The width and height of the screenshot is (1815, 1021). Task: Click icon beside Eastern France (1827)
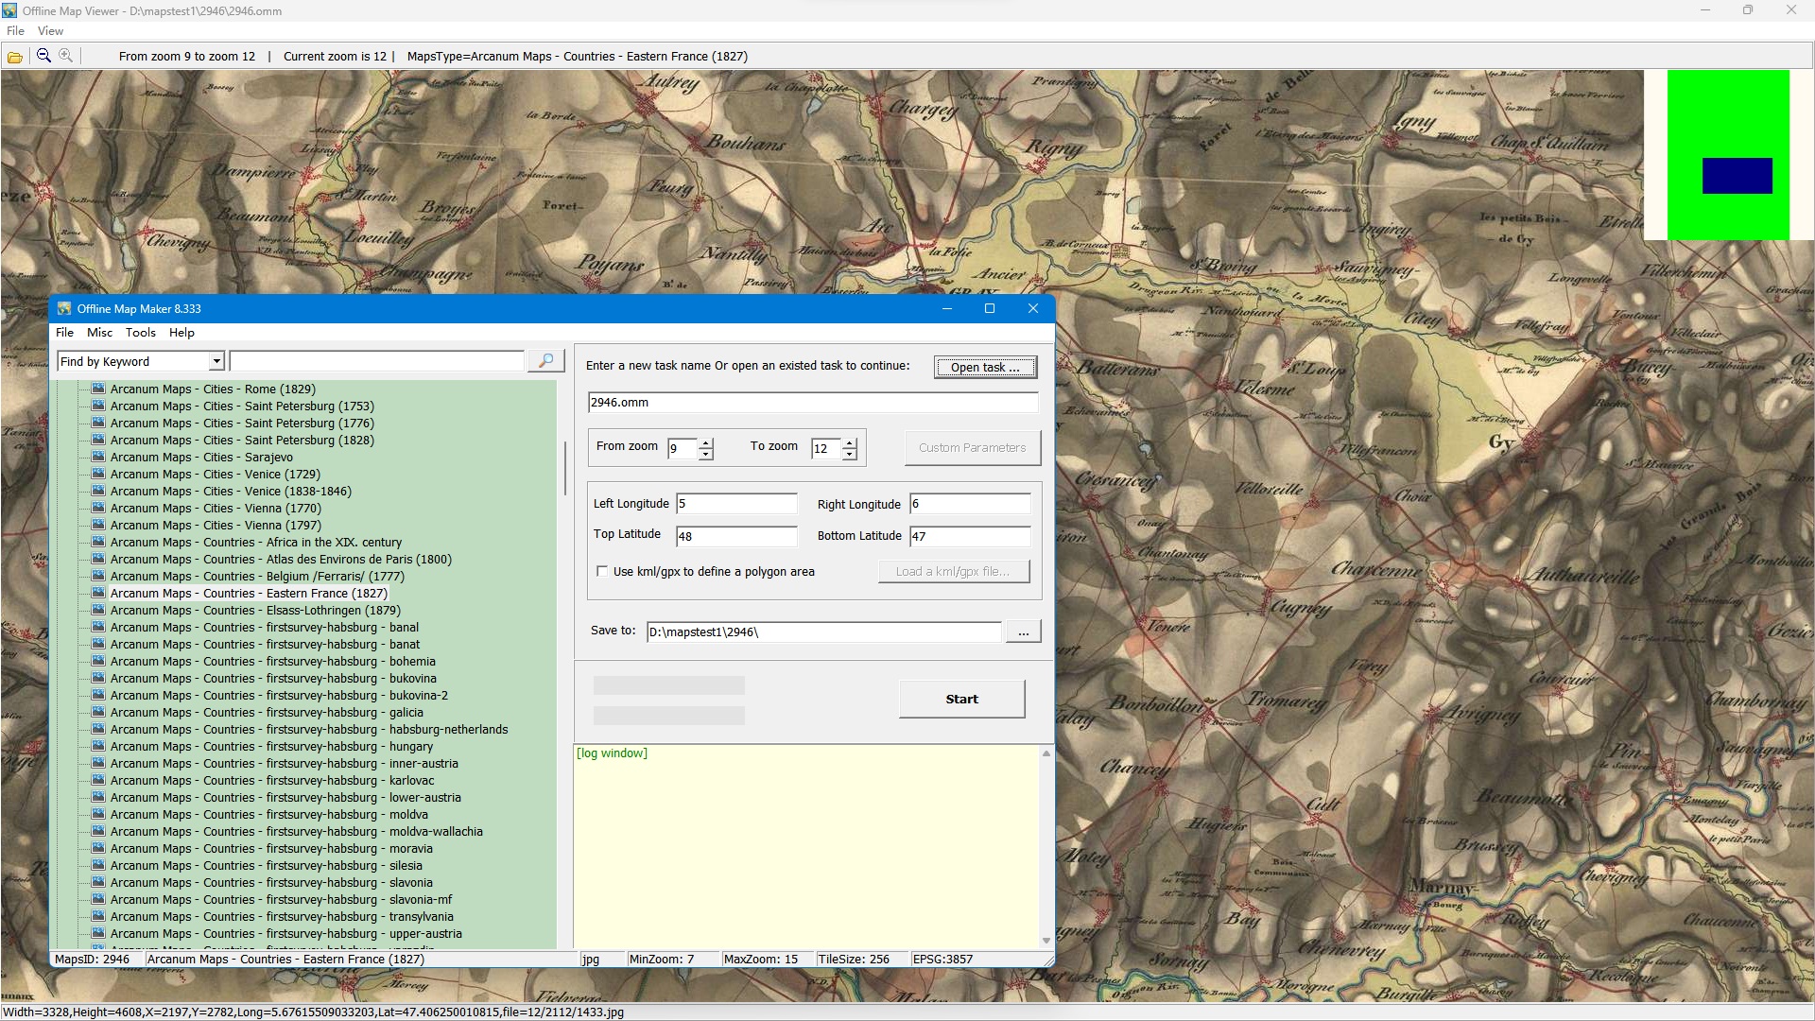[97, 593]
